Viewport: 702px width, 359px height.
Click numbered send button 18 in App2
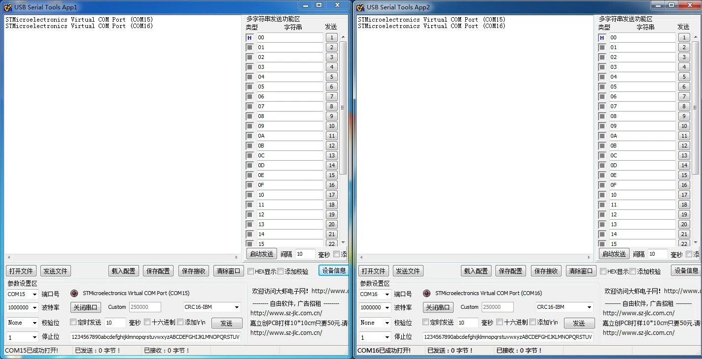click(x=684, y=205)
